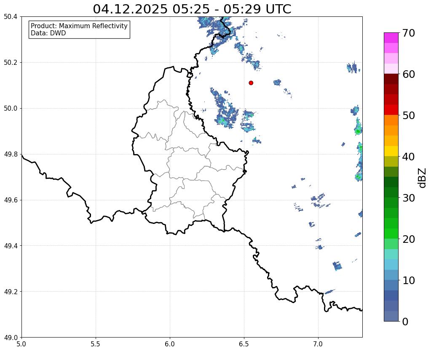Click the latitude axis label 50.2
Image resolution: width=431 pixels, height=351 pixels.
[x=11, y=63]
